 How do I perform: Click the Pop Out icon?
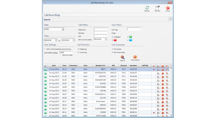pos(157,8)
